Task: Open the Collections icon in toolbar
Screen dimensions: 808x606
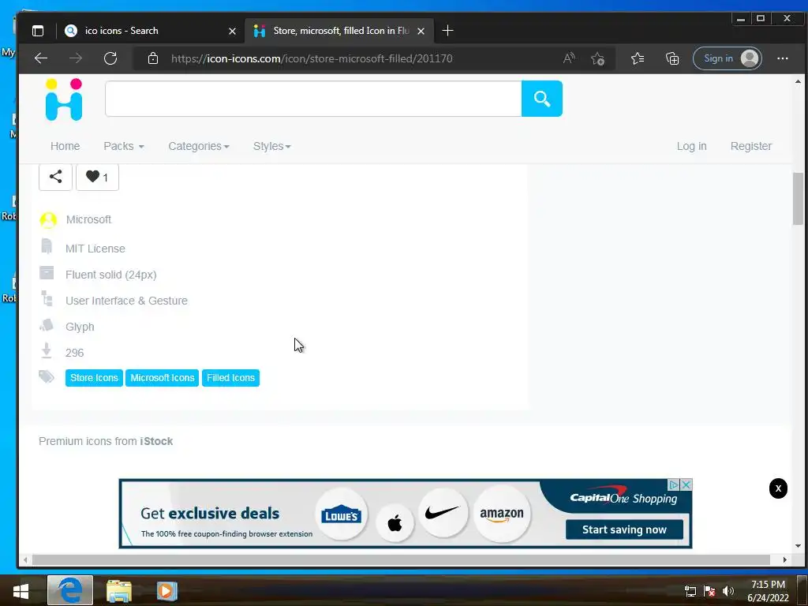Action: (672, 58)
